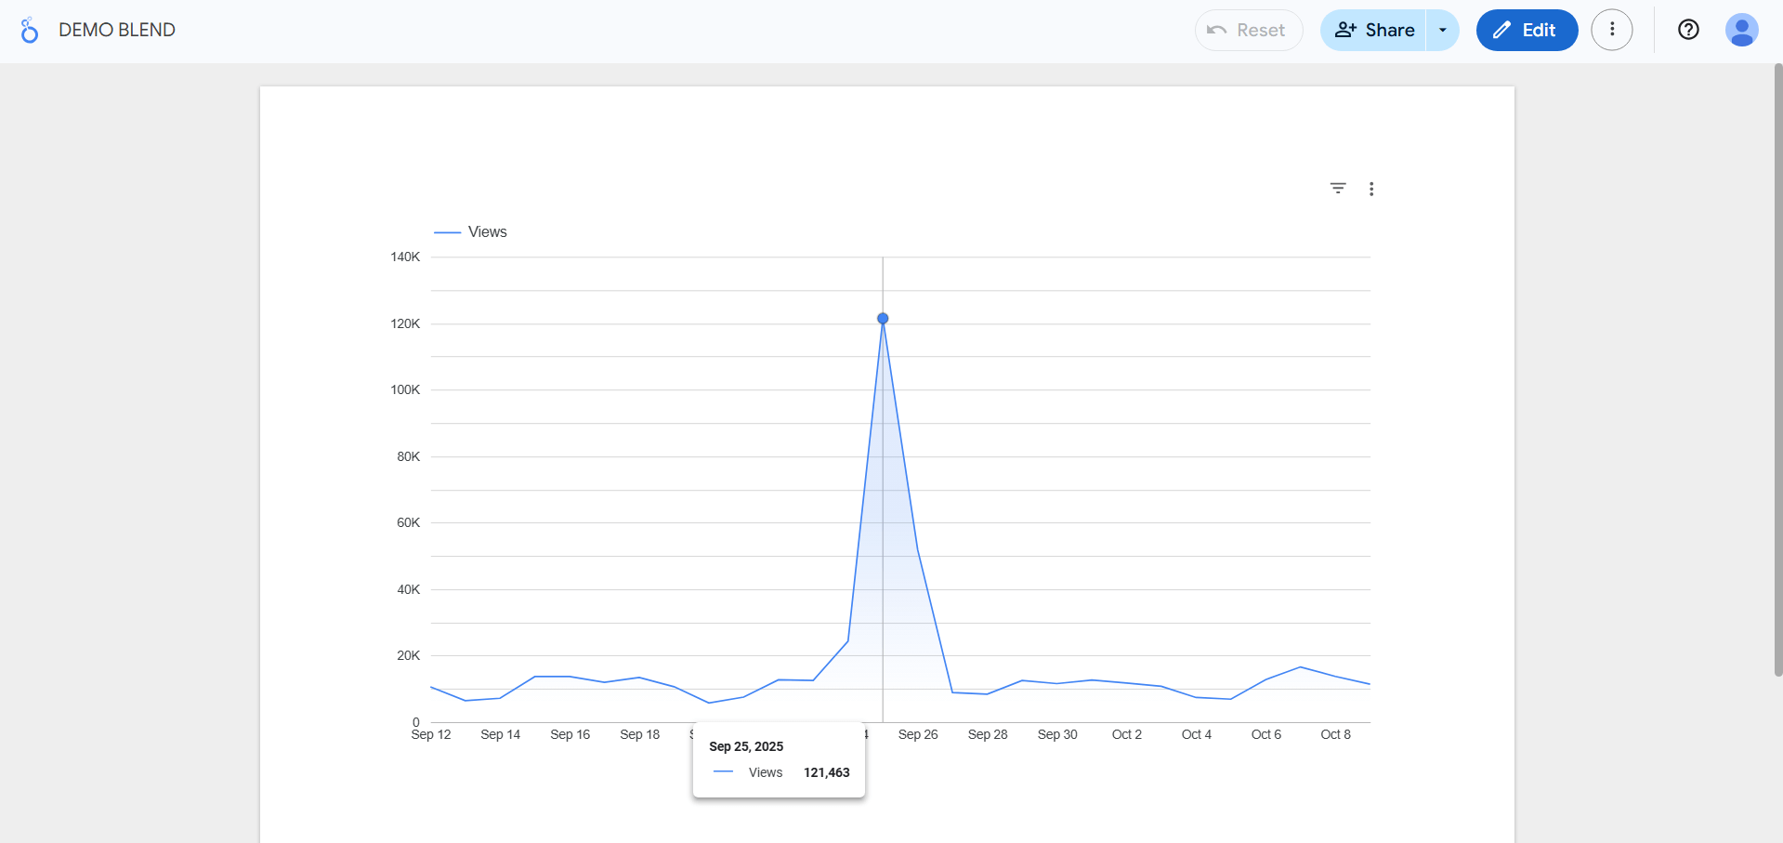1783x843 pixels.
Task: Open the chart's three-dot options menu
Action: (1370, 189)
